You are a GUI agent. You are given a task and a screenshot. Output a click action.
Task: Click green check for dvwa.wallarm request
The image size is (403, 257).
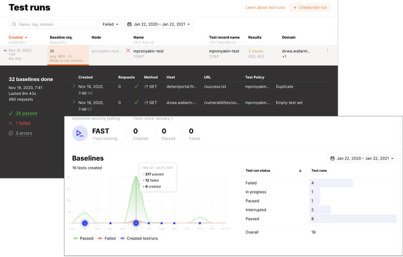[137, 102]
